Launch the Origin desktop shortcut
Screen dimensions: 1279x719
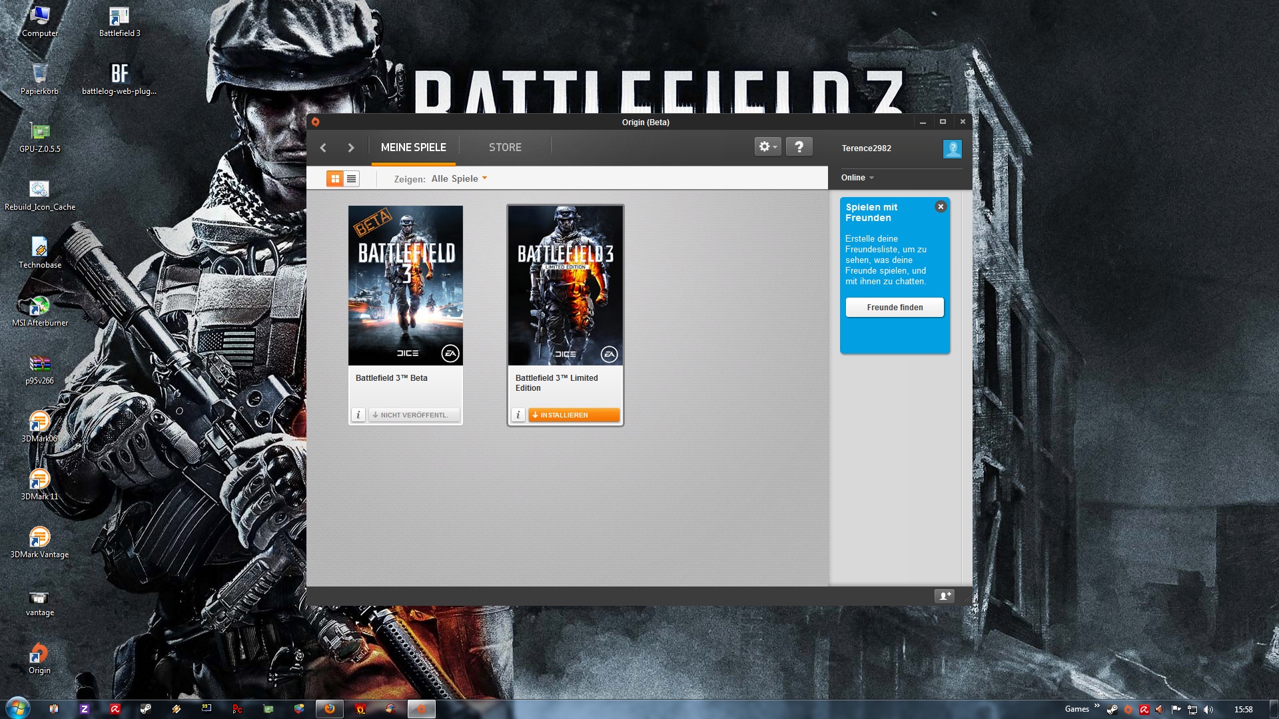tap(40, 658)
